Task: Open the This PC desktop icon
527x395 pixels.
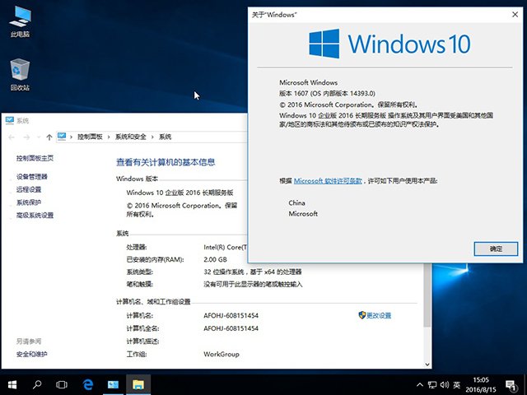Action: click(20, 21)
